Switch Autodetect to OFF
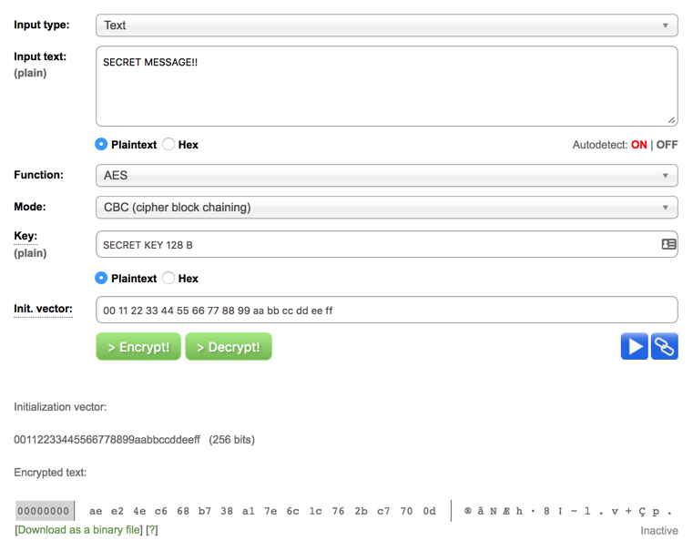This screenshot has height=551, width=693. click(668, 145)
